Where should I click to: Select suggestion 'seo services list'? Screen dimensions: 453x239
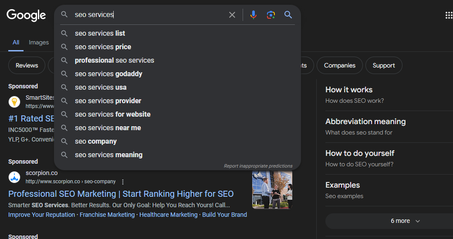pos(177,33)
